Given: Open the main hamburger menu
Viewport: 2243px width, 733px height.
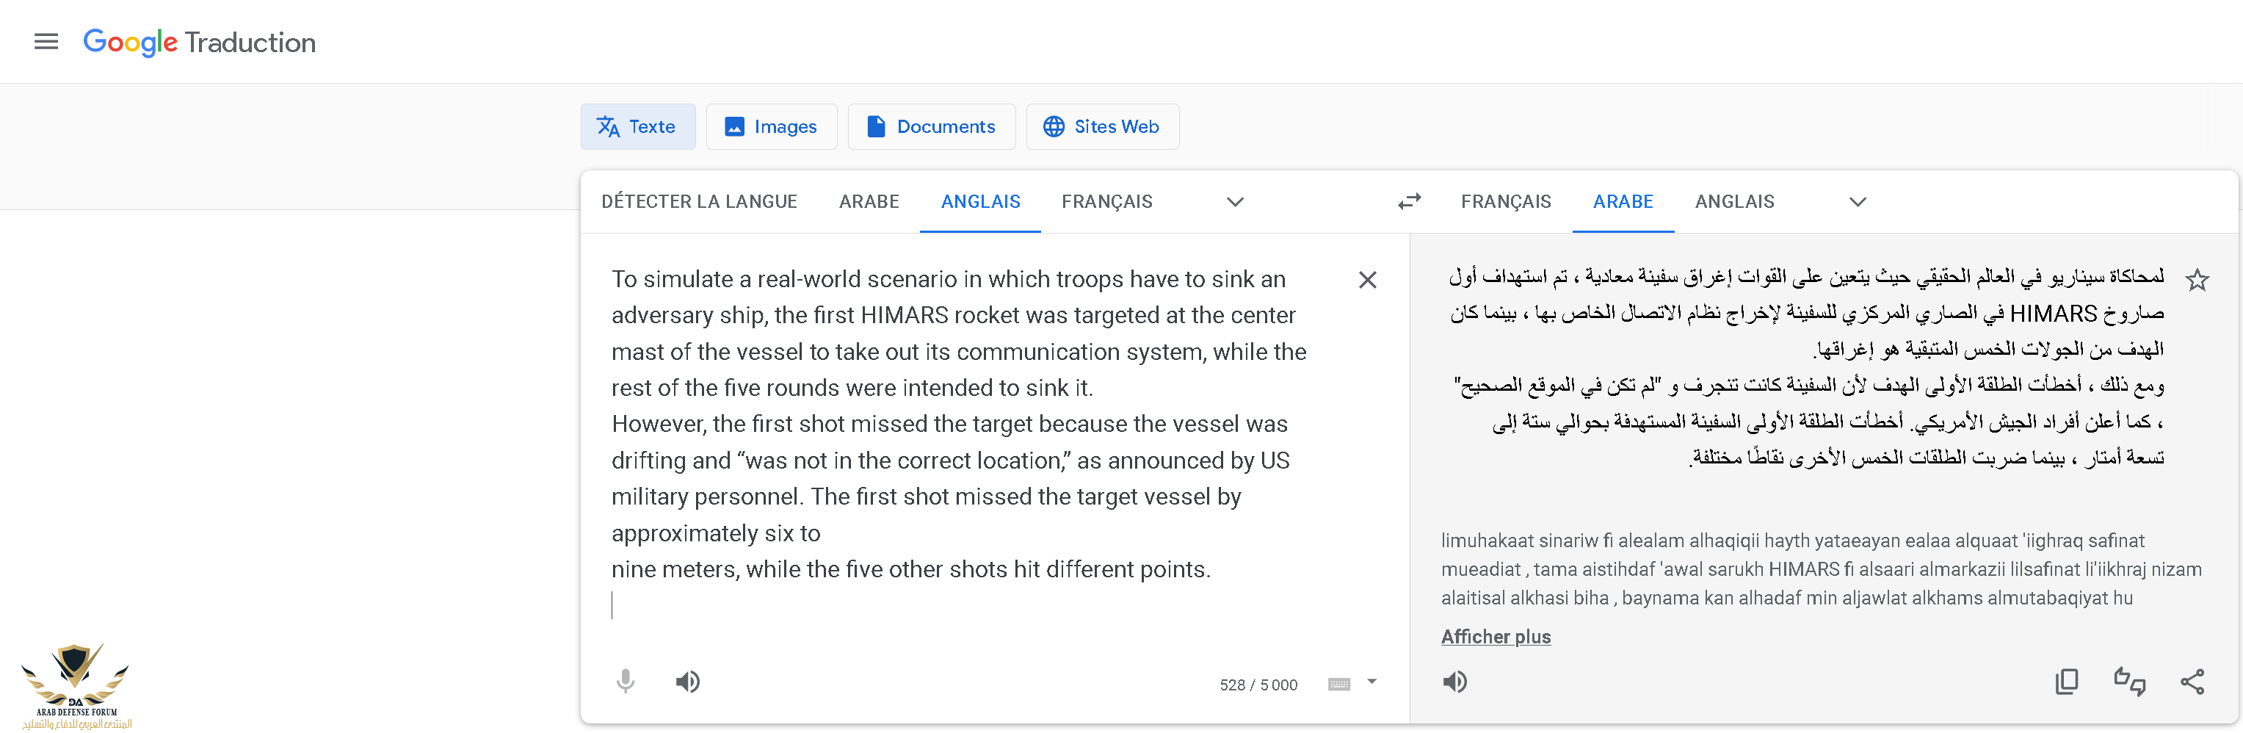Looking at the screenshot, I should (x=46, y=42).
